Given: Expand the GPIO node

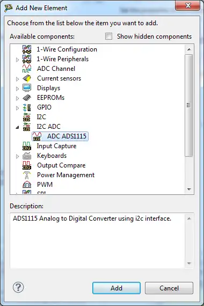Looking at the screenshot, I should [x=17, y=108].
